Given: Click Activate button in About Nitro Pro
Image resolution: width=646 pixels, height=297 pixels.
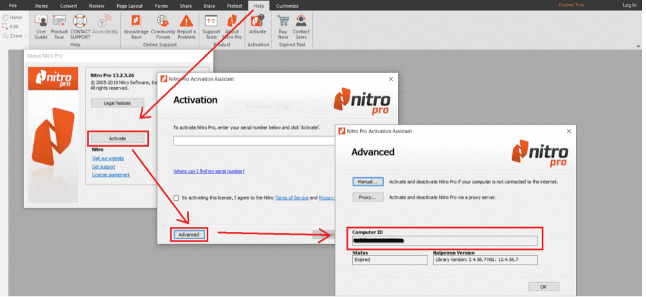Looking at the screenshot, I should 118,139.
